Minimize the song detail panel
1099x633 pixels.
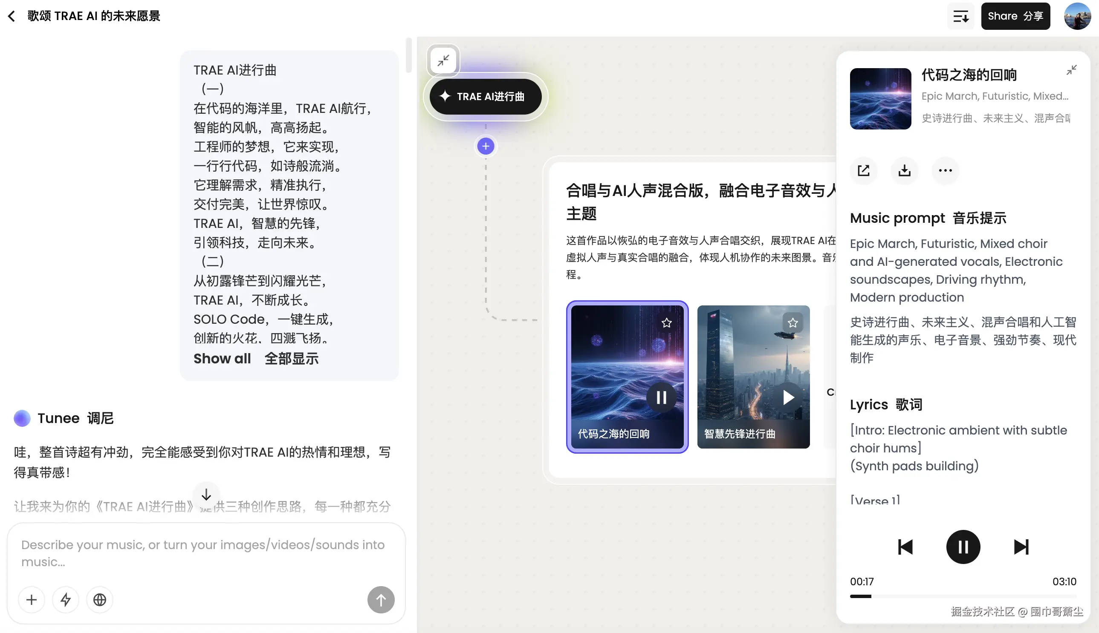[x=1072, y=69]
